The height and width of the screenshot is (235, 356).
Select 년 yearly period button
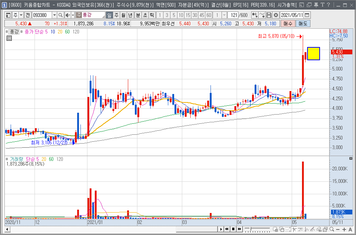[x=130, y=15]
